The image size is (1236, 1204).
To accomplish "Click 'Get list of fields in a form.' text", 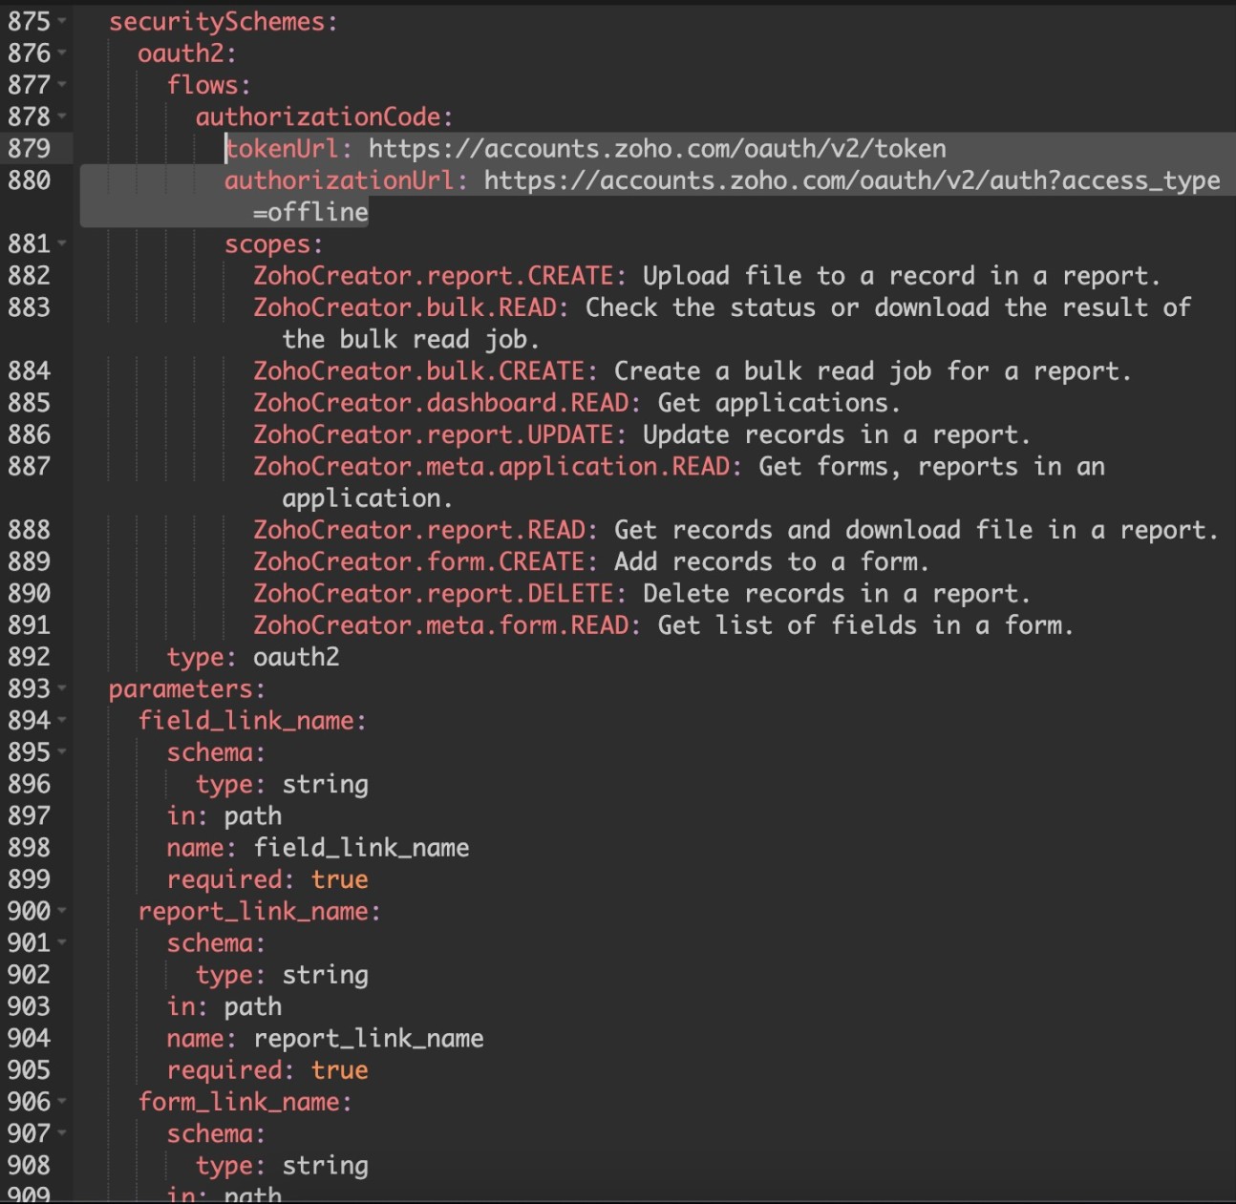I will pyautogui.click(x=865, y=625).
